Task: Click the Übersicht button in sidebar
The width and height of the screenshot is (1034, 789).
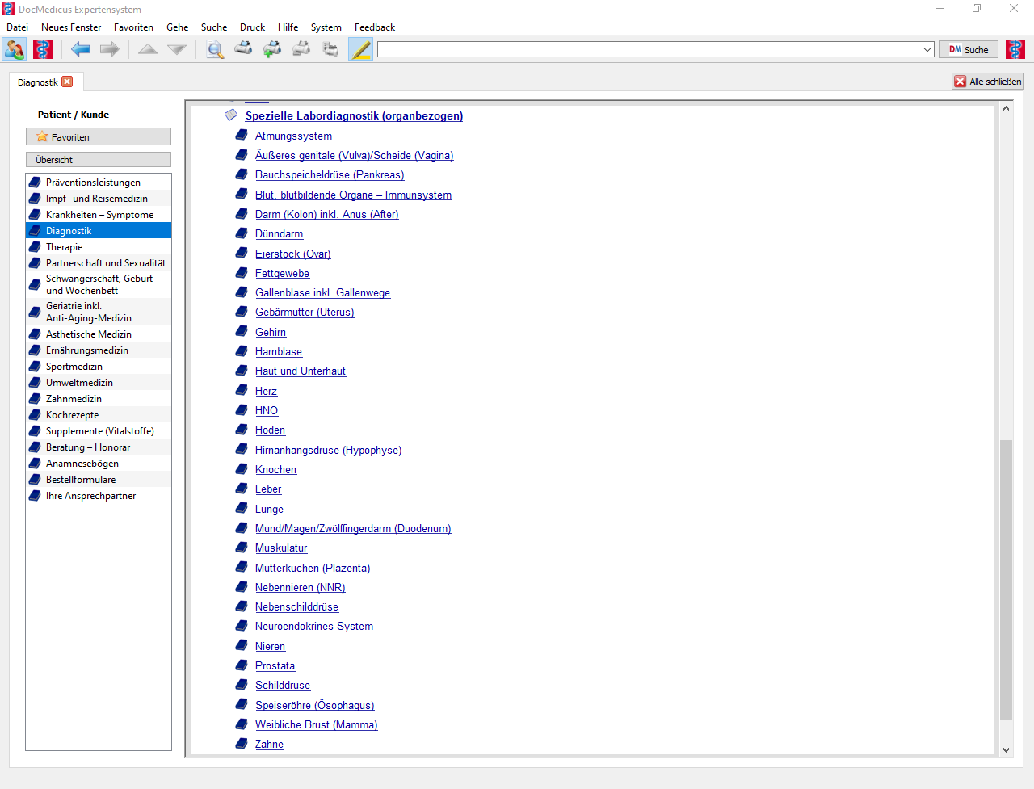Action: (x=99, y=160)
